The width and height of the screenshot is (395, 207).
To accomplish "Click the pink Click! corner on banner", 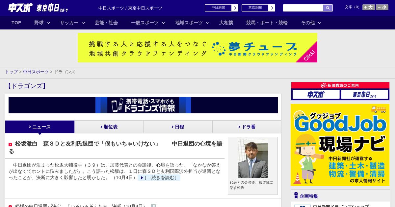I will pos(310,55).
